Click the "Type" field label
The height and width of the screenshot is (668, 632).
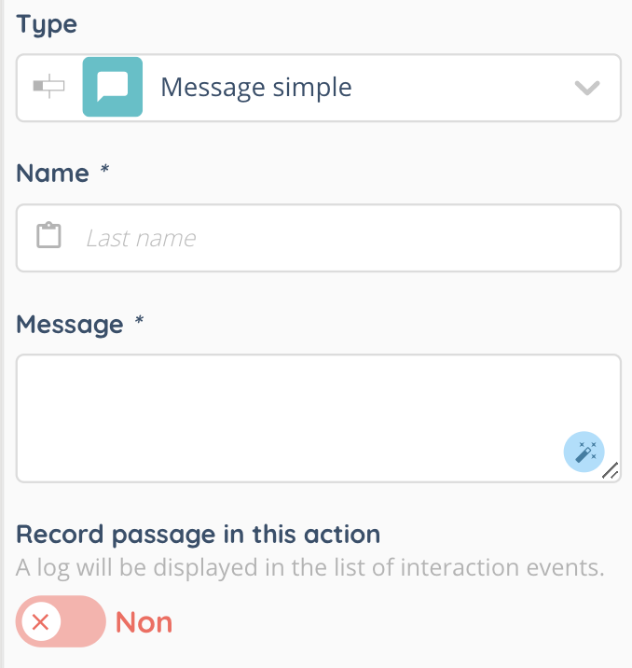(x=47, y=24)
